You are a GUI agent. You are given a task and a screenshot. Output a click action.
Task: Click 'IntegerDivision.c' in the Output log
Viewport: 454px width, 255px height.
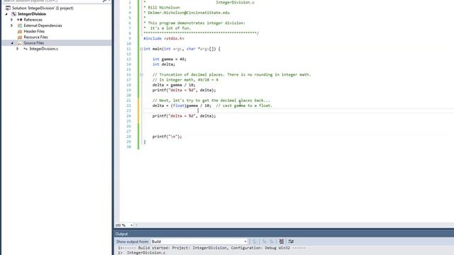click(146, 253)
